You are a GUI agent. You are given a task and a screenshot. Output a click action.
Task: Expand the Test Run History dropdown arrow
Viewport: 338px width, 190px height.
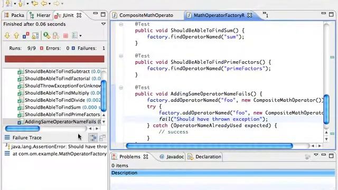point(80,36)
